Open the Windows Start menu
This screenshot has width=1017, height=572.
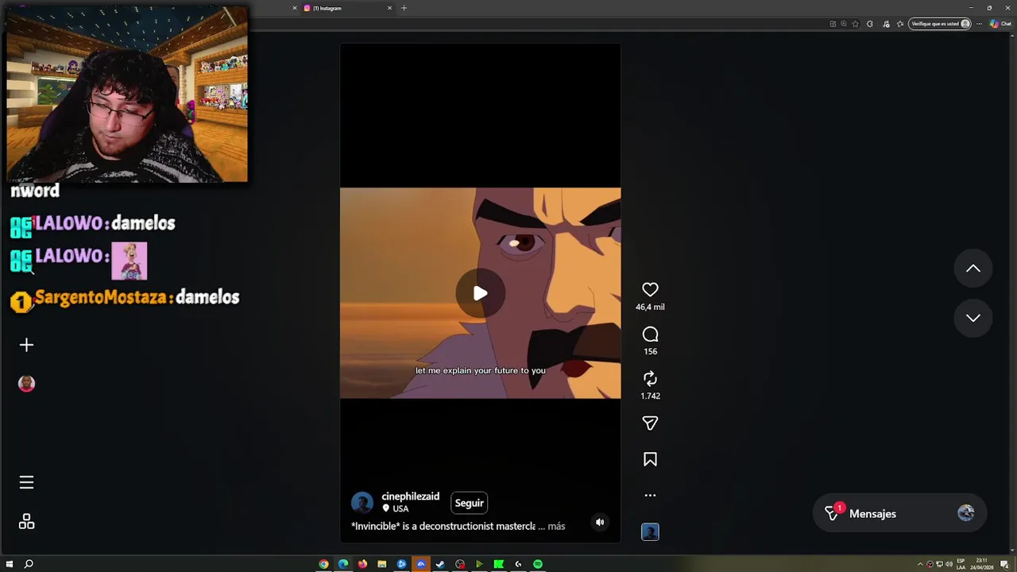pyautogui.click(x=10, y=564)
